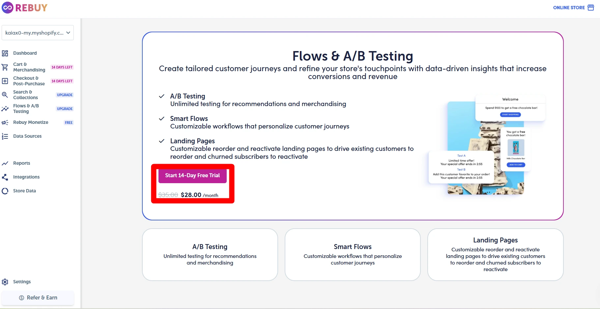Click the Cart & Merchandising cart icon

pyautogui.click(x=5, y=67)
